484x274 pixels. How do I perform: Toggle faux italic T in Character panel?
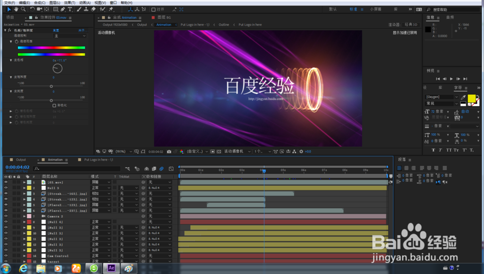pos(440,150)
